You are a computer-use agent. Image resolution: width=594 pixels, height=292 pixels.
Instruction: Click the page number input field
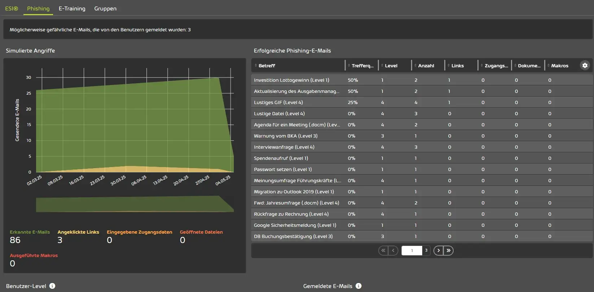click(x=412, y=251)
